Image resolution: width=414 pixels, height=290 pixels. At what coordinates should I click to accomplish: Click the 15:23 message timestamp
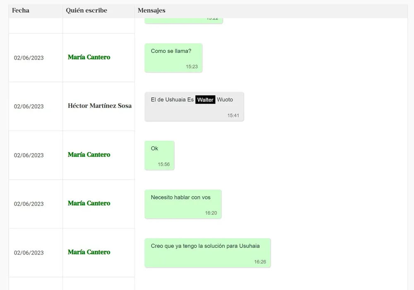(x=192, y=67)
